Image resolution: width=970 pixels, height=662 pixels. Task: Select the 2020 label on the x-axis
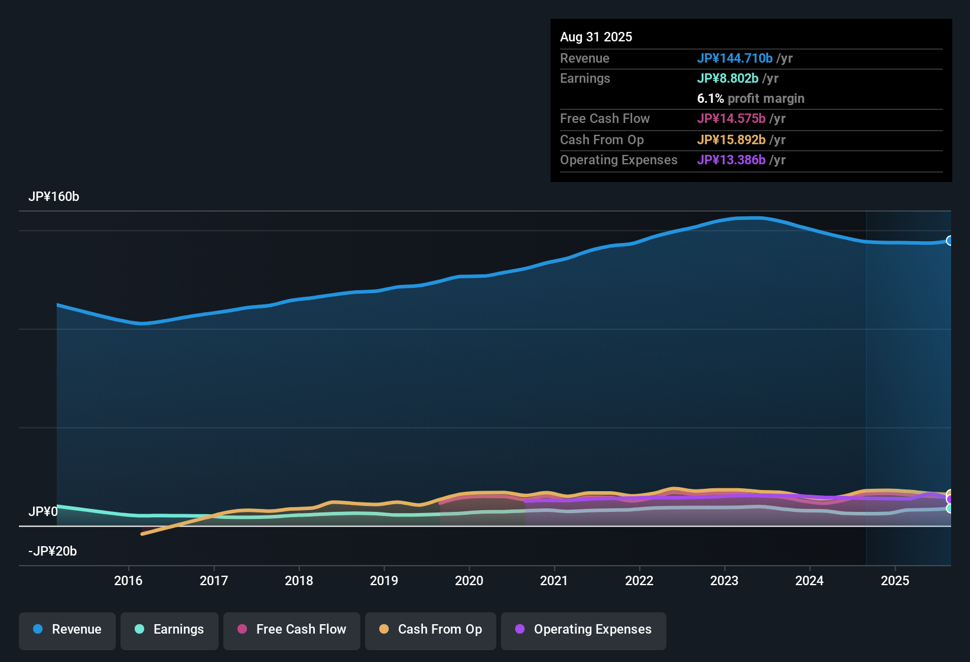[x=469, y=580]
